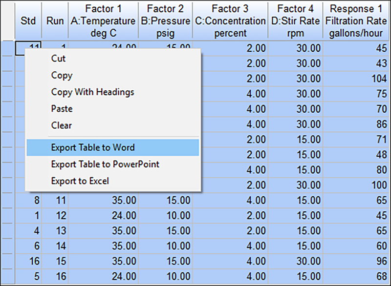Viewport: 391px width, 286px height.
Task: Choose Clear in the context menu
Action: pyautogui.click(x=113, y=125)
